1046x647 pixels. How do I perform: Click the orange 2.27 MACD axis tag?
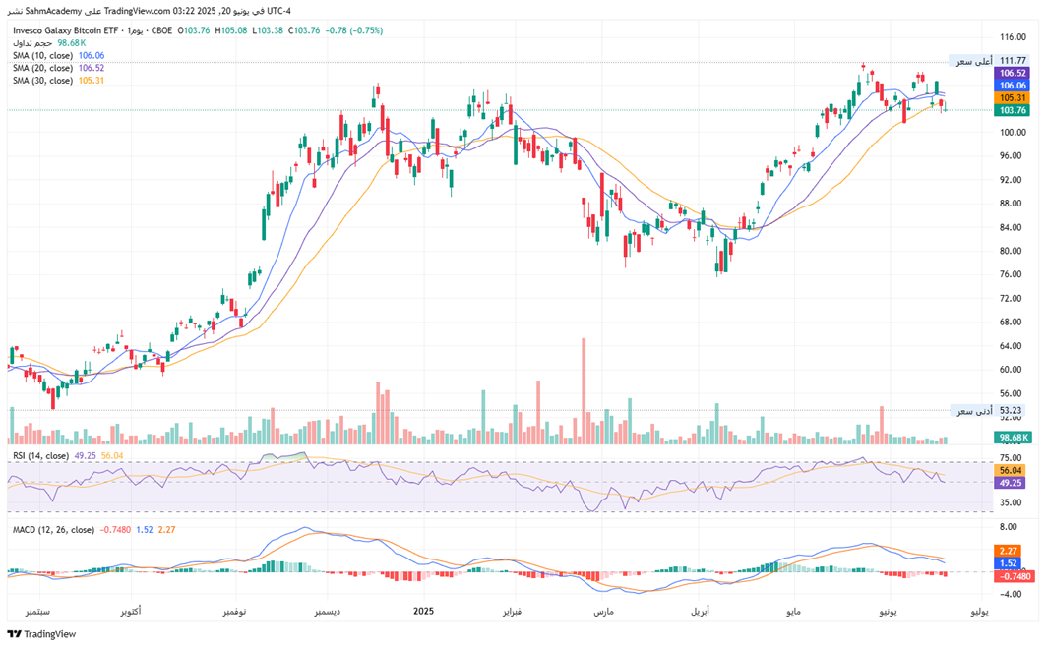point(1008,551)
